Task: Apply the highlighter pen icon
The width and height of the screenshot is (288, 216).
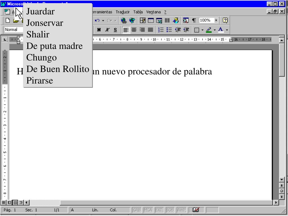Action: coord(209,30)
